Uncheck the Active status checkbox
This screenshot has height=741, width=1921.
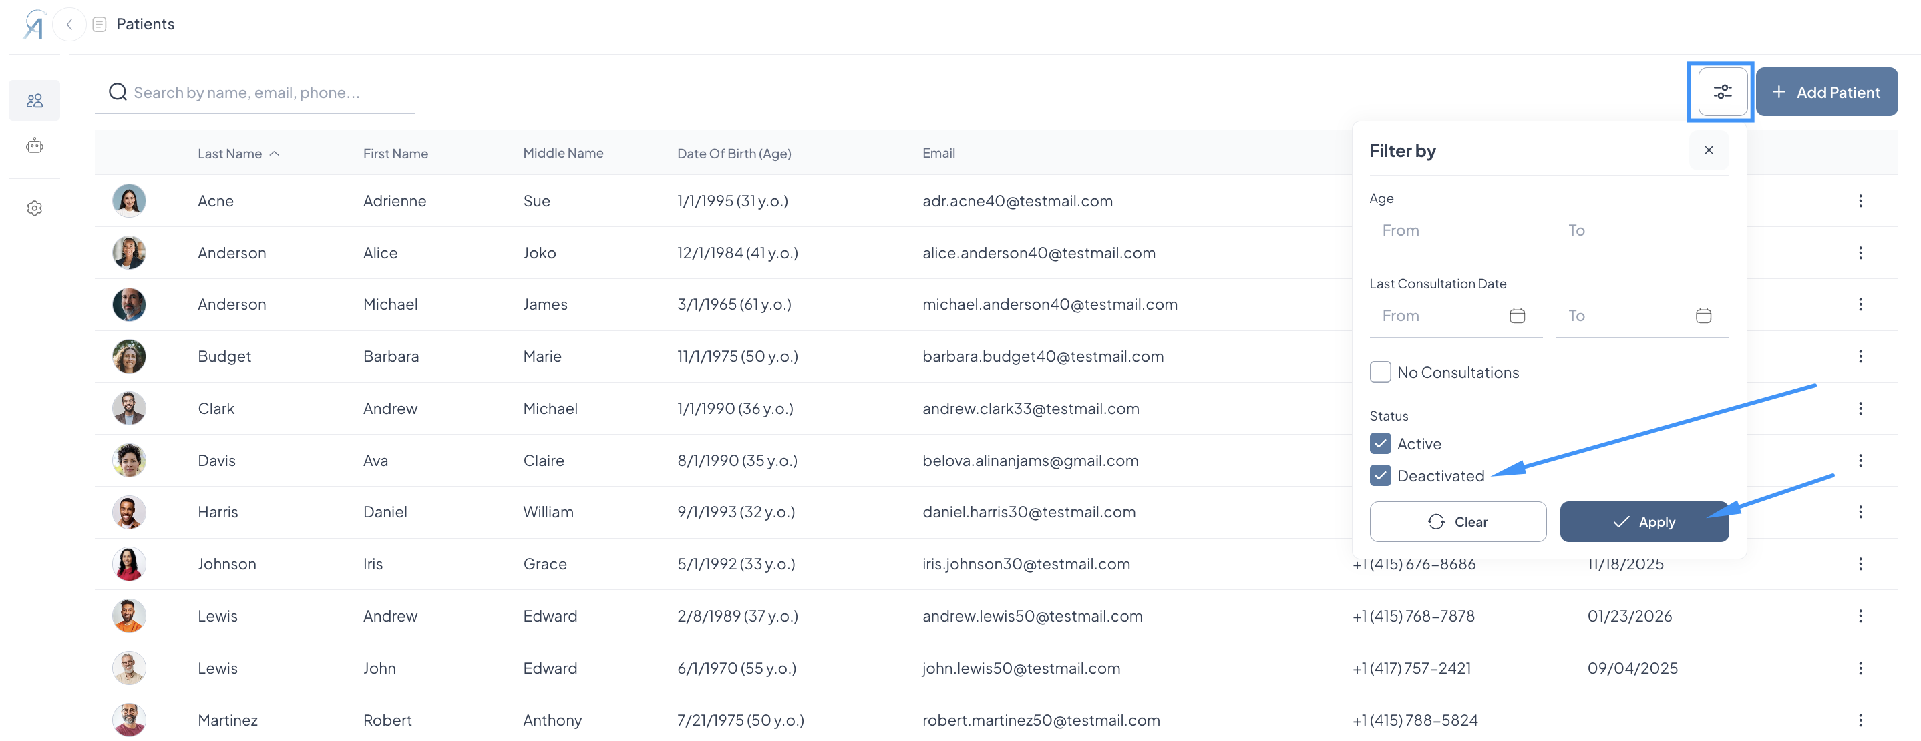[x=1379, y=443]
